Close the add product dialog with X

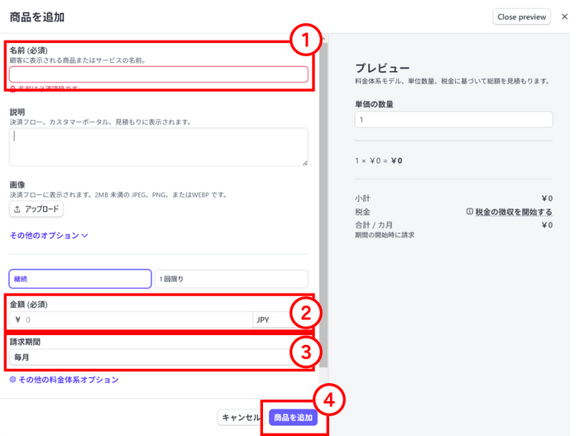[565, 17]
